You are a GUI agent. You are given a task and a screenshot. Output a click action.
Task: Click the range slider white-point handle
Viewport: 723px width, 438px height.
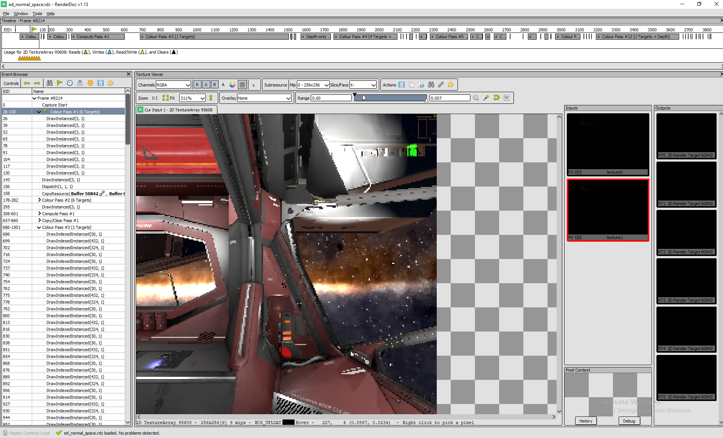[x=427, y=100]
